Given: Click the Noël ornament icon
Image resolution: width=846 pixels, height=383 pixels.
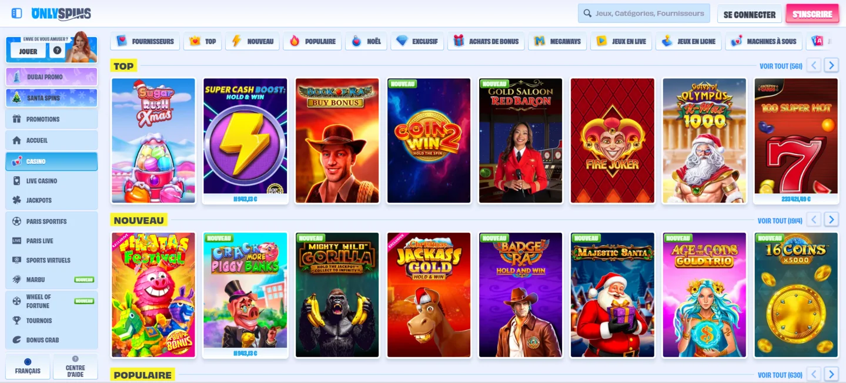Looking at the screenshot, I should tap(356, 41).
